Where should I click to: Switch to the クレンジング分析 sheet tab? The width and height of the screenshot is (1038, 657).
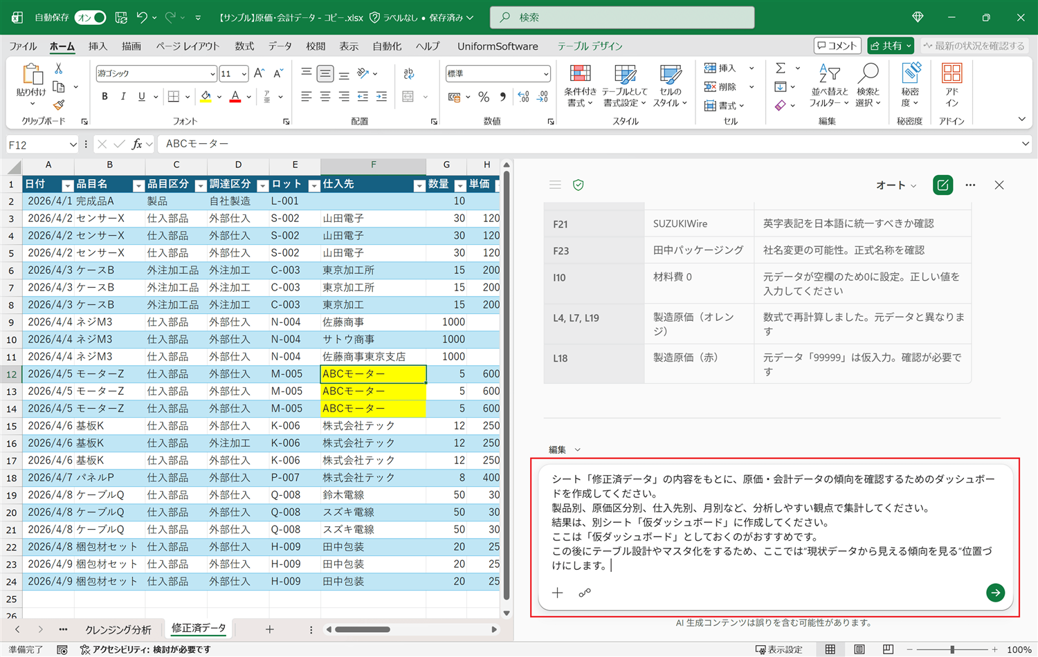(x=118, y=629)
